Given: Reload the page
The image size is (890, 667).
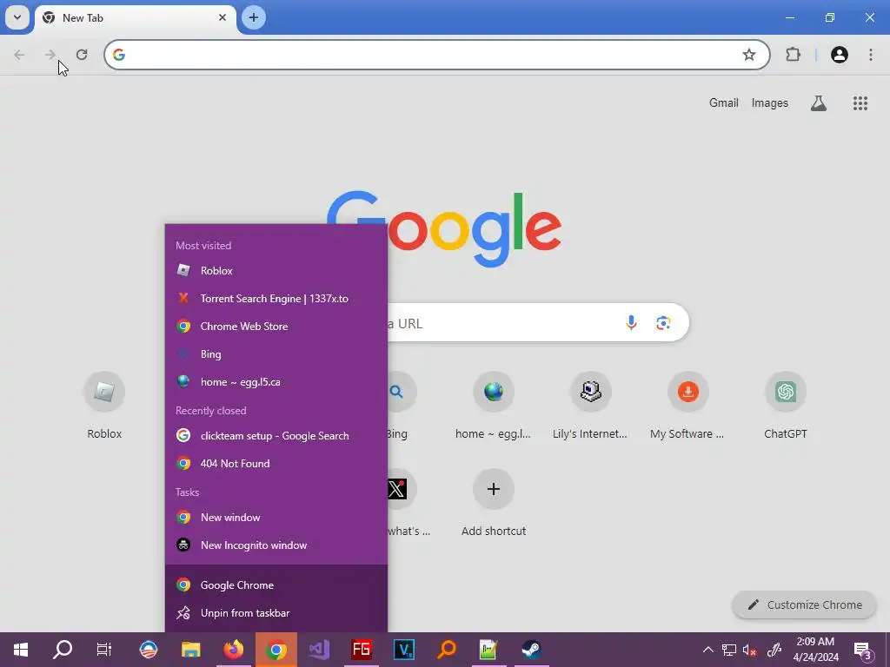Looking at the screenshot, I should click(82, 55).
